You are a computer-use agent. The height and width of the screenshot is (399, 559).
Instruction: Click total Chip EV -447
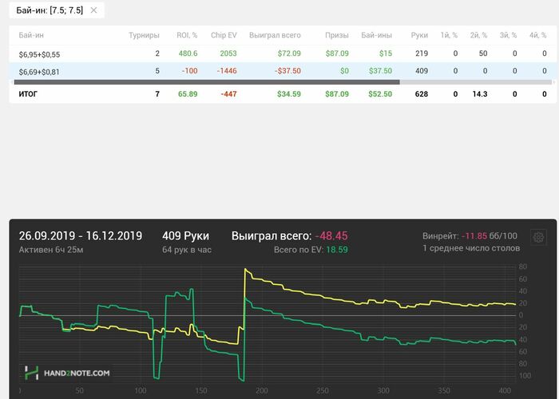click(x=228, y=94)
